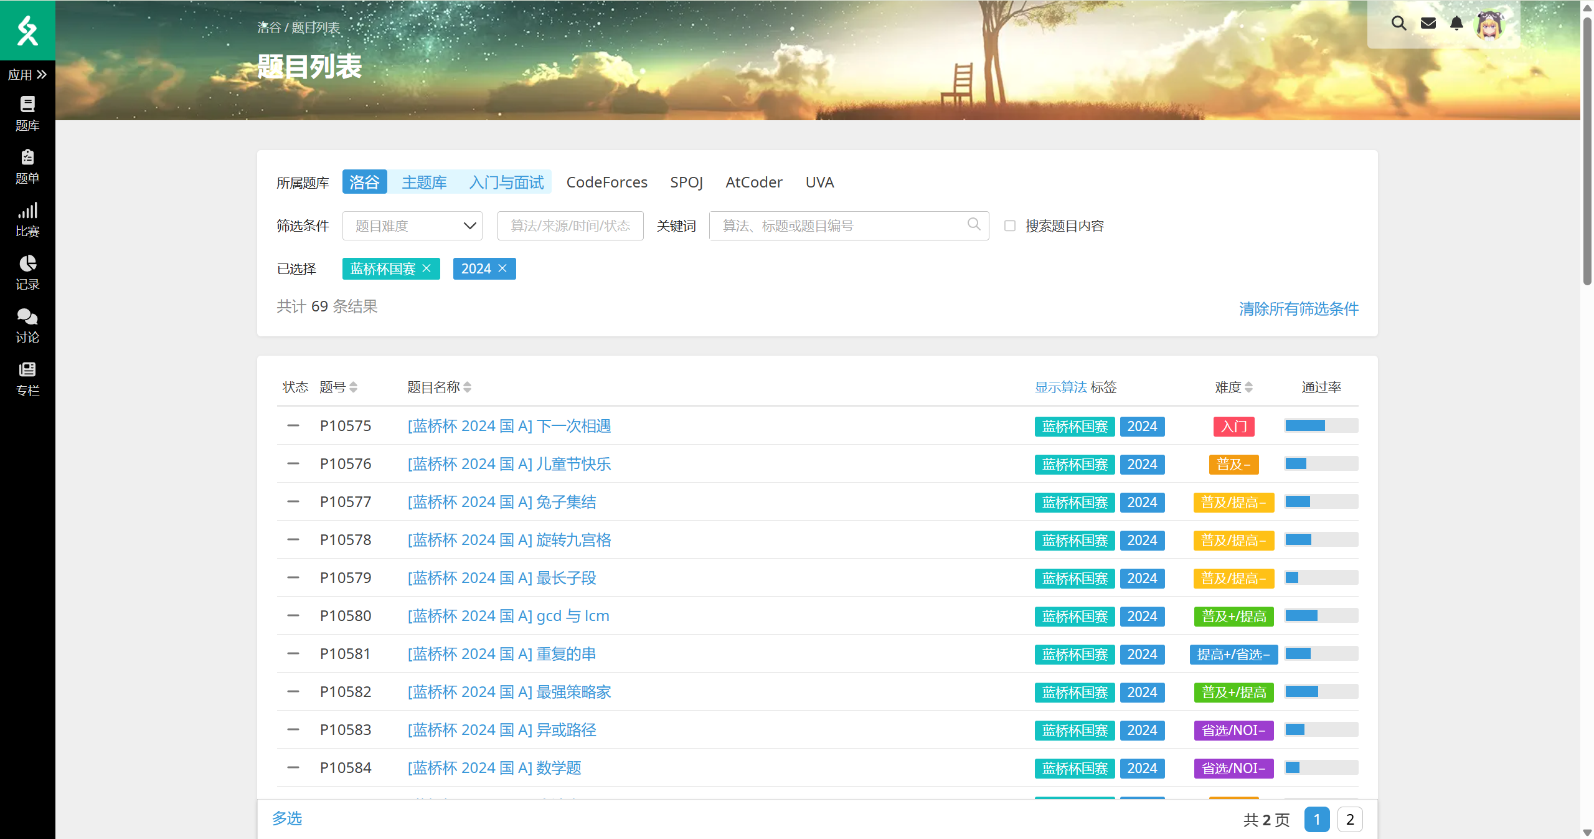Sort problems by 难度 column arrows
1594x839 pixels.
pos(1248,387)
